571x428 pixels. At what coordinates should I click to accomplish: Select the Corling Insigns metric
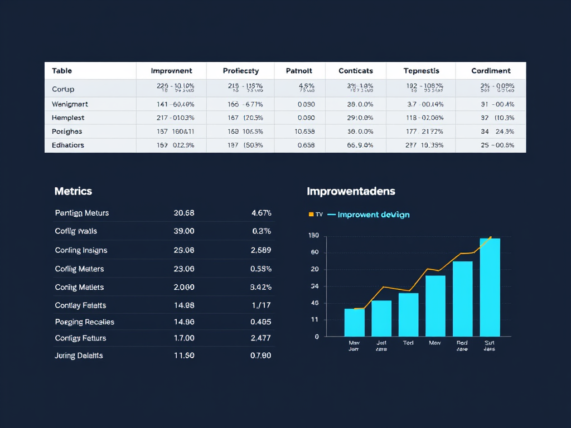[81, 250]
